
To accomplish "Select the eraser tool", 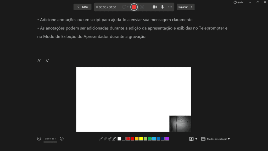I will coord(105,139).
